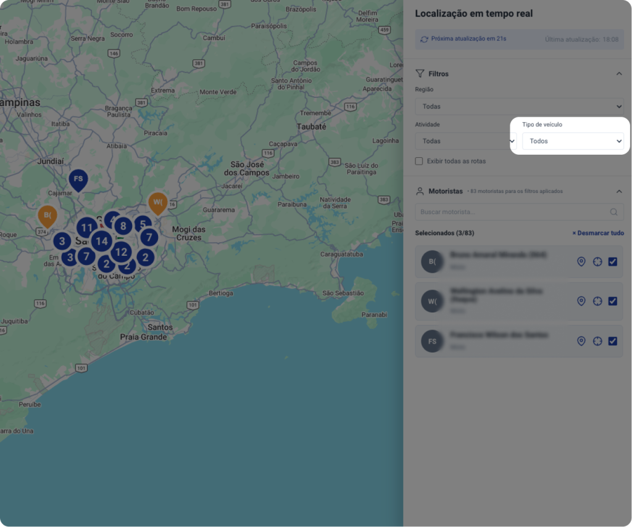Center map on the B( driver
Viewport: 632px width, 527px height.
pos(597,262)
